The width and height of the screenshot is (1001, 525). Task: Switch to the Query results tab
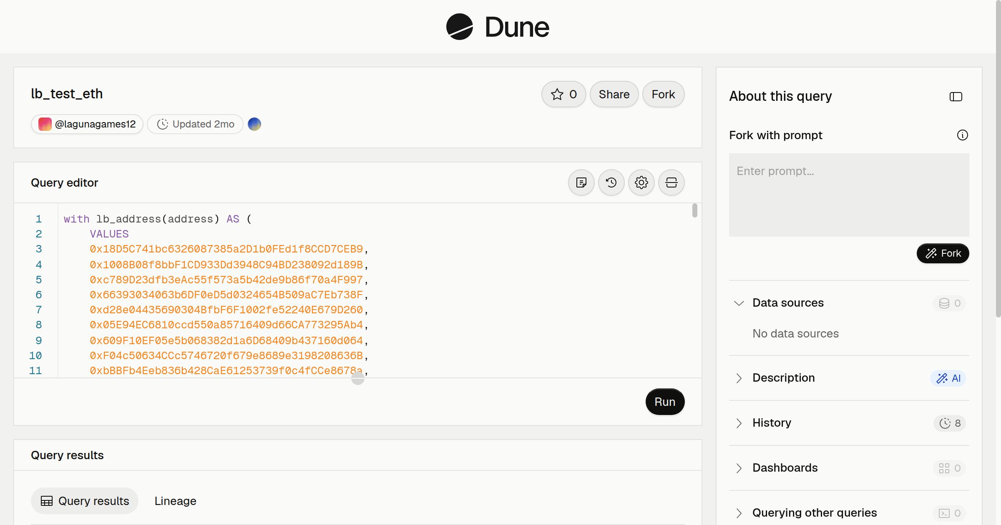[x=85, y=501]
